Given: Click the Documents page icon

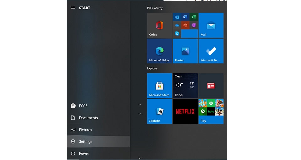Looking at the screenshot, I should (73, 118).
